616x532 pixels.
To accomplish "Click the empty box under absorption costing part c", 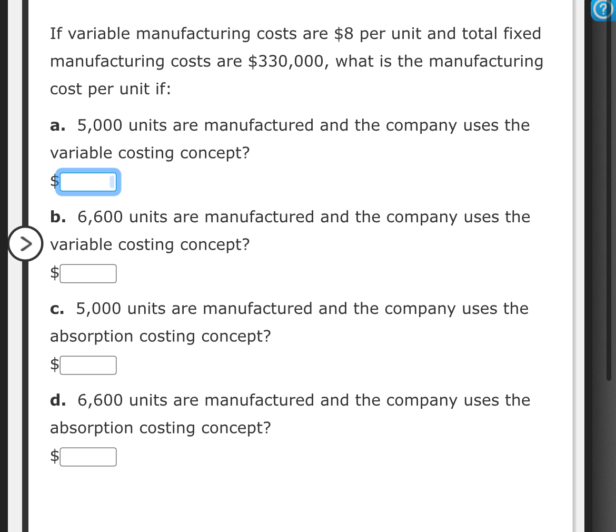I will (x=88, y=364).
